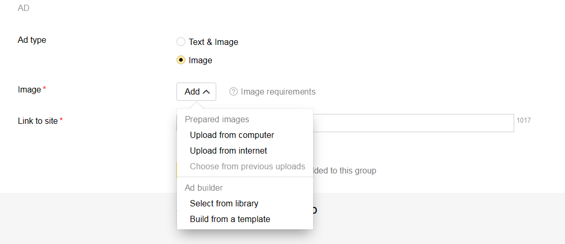The height and width of the screenshot is (244, 565).
Task: Pick Choose from previous uploads option
Action: point(247,166)
